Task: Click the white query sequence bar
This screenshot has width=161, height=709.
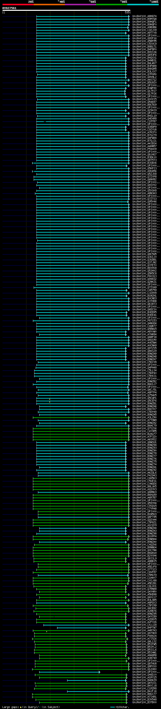Action: pyautogui.click(x=66, y=10)
